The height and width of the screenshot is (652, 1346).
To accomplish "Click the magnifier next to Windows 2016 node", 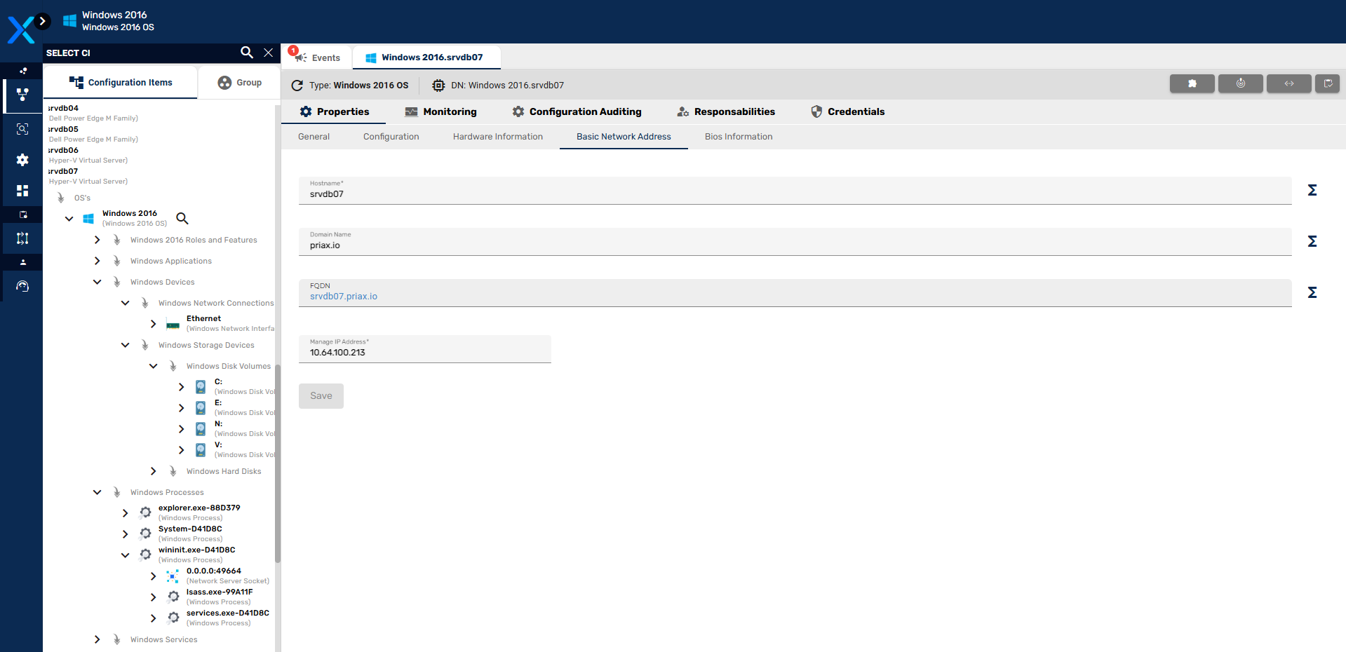I will pos(182,219).
